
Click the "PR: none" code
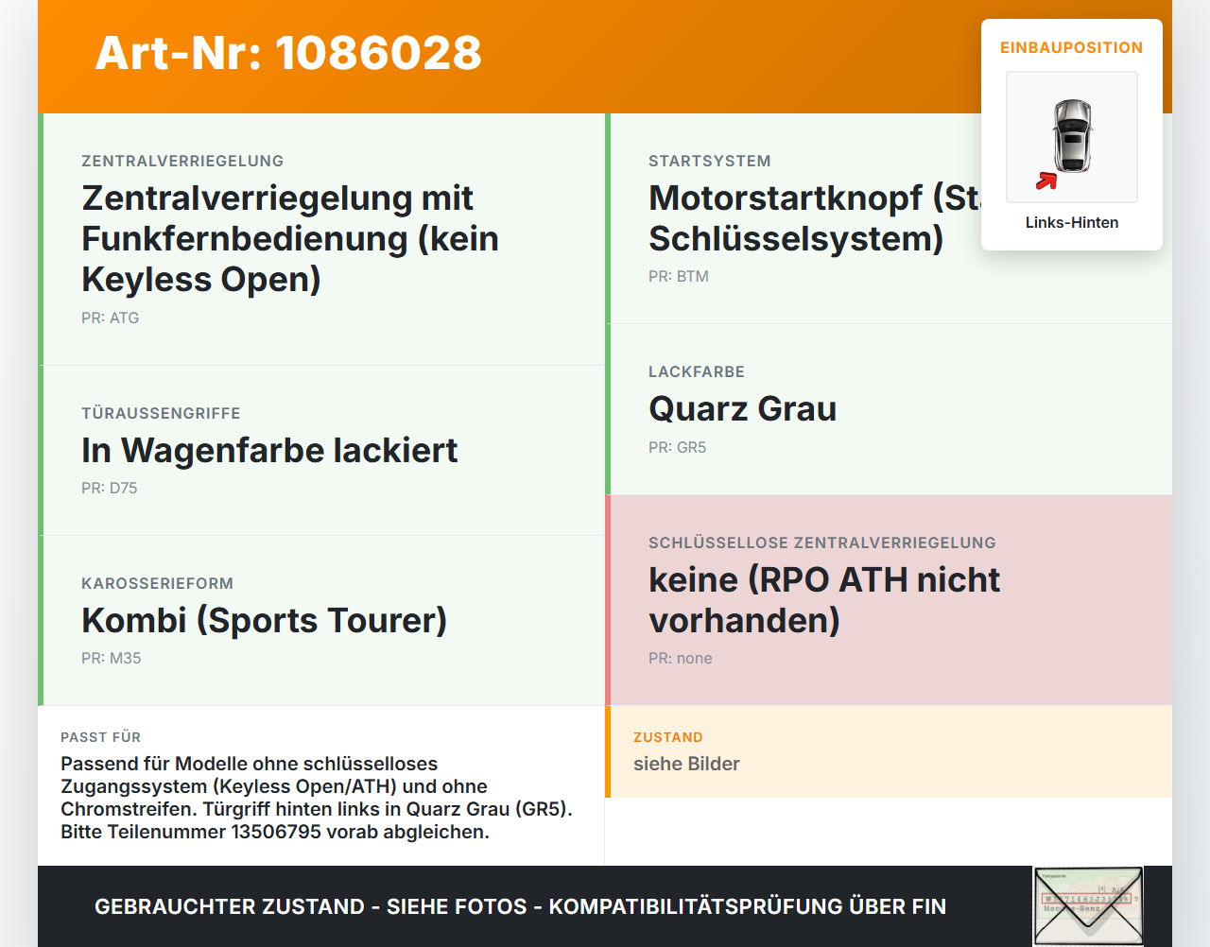[681, 658]
